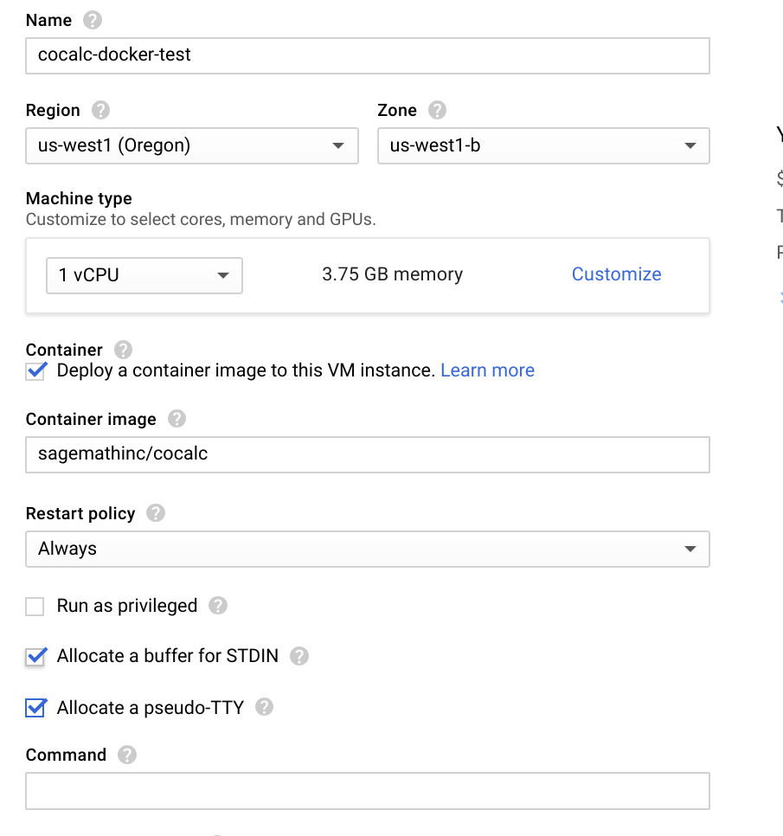
Task: Enable Run as privileged checkbox
Action: 35,607
